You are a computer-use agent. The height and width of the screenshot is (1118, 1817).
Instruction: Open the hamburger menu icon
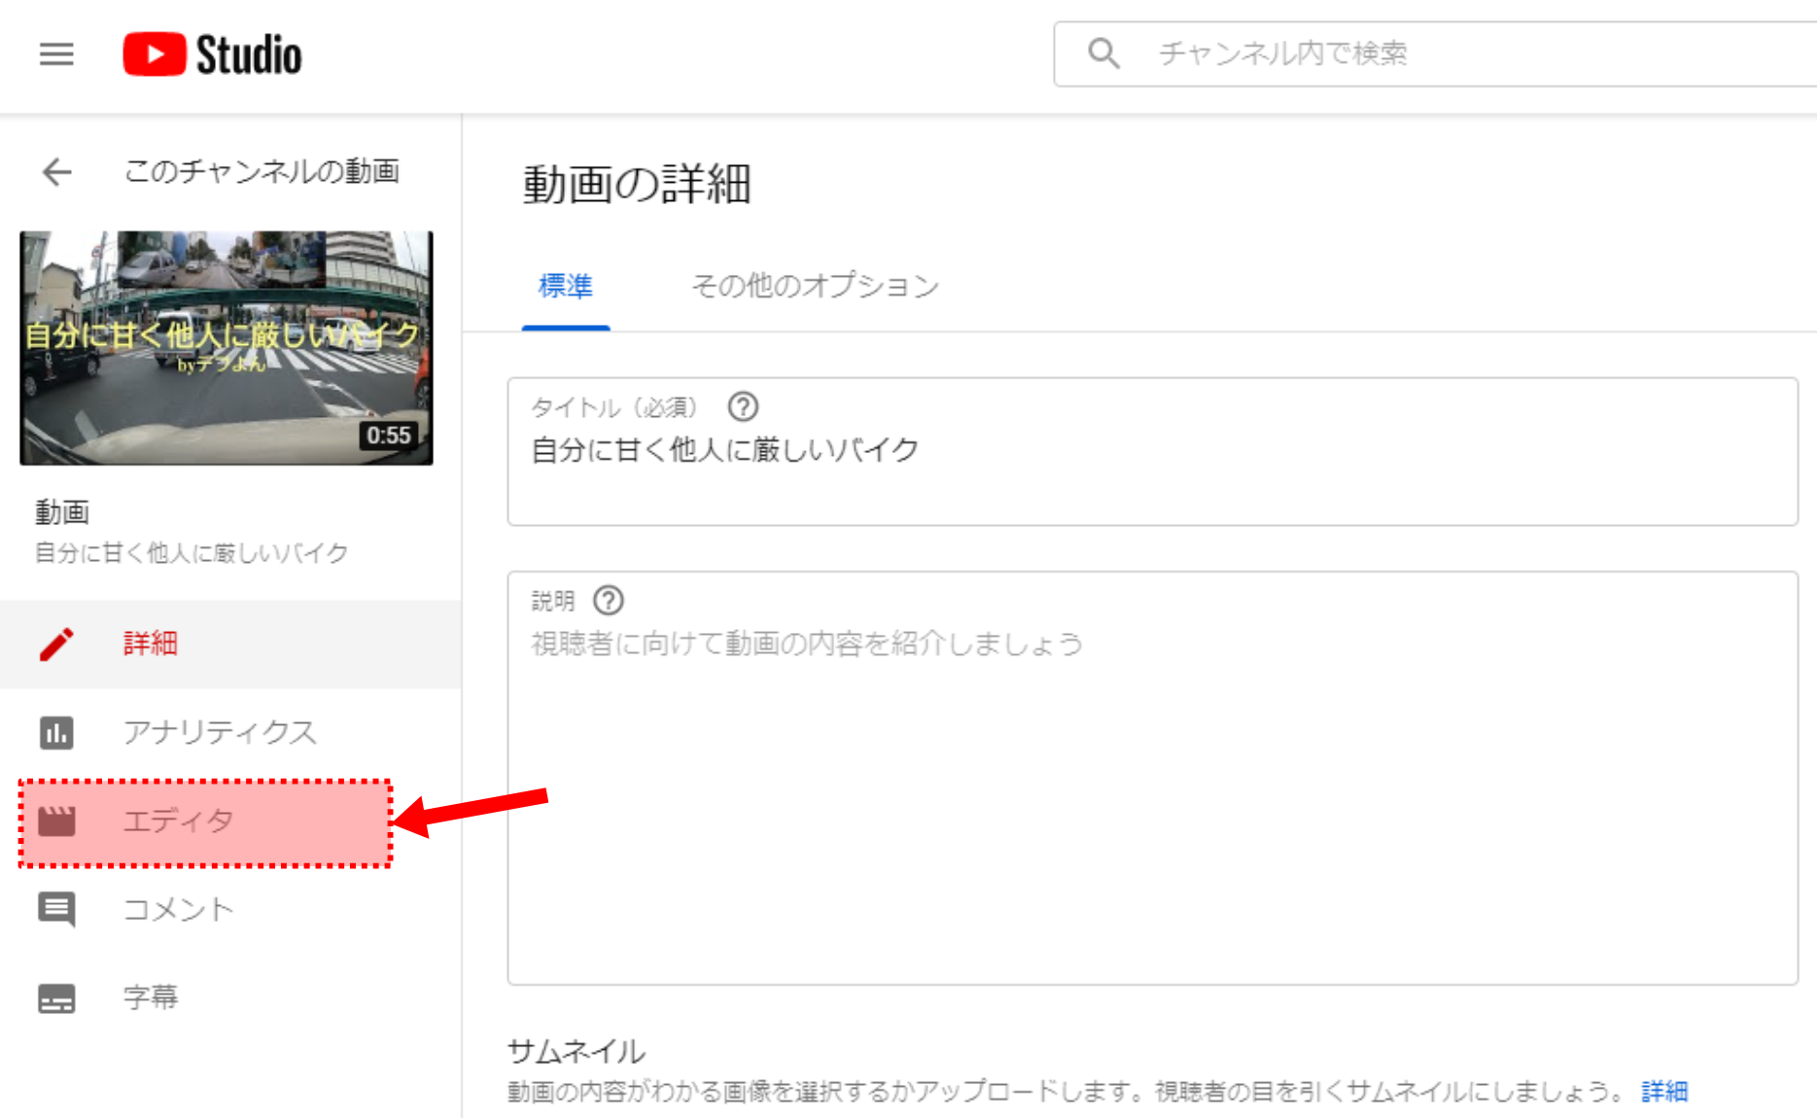pyautogui.click(x=56, y=54)
